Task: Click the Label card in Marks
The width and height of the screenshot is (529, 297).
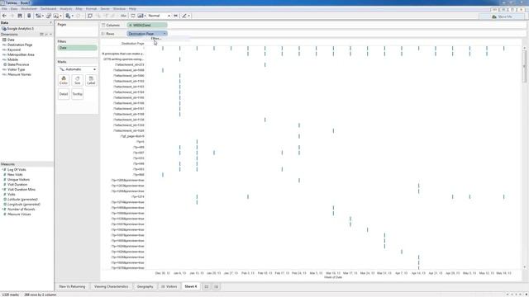Action: (91, 80)
